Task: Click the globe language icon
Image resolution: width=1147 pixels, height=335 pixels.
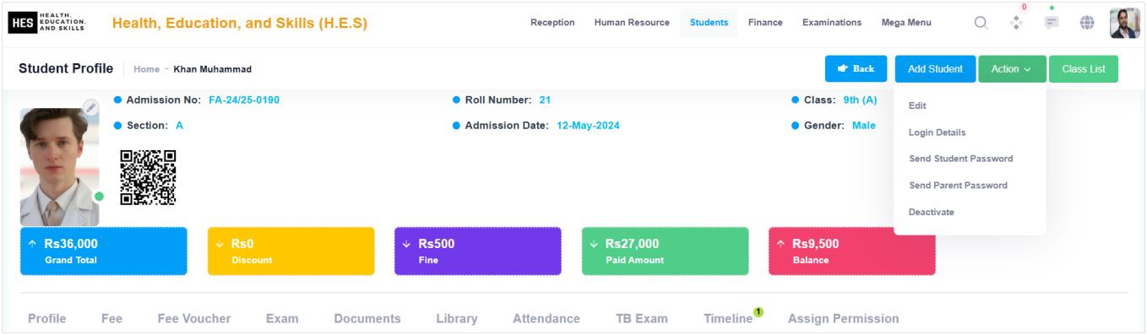Action: [1088, 23]
